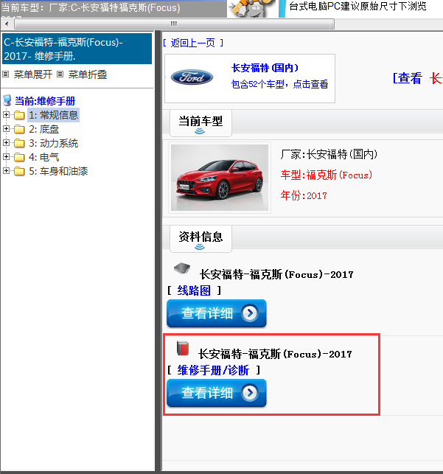Click the blue book icon beside 当前:维修手册
Viewport: 443px width, 474px height.
(7, 100)
